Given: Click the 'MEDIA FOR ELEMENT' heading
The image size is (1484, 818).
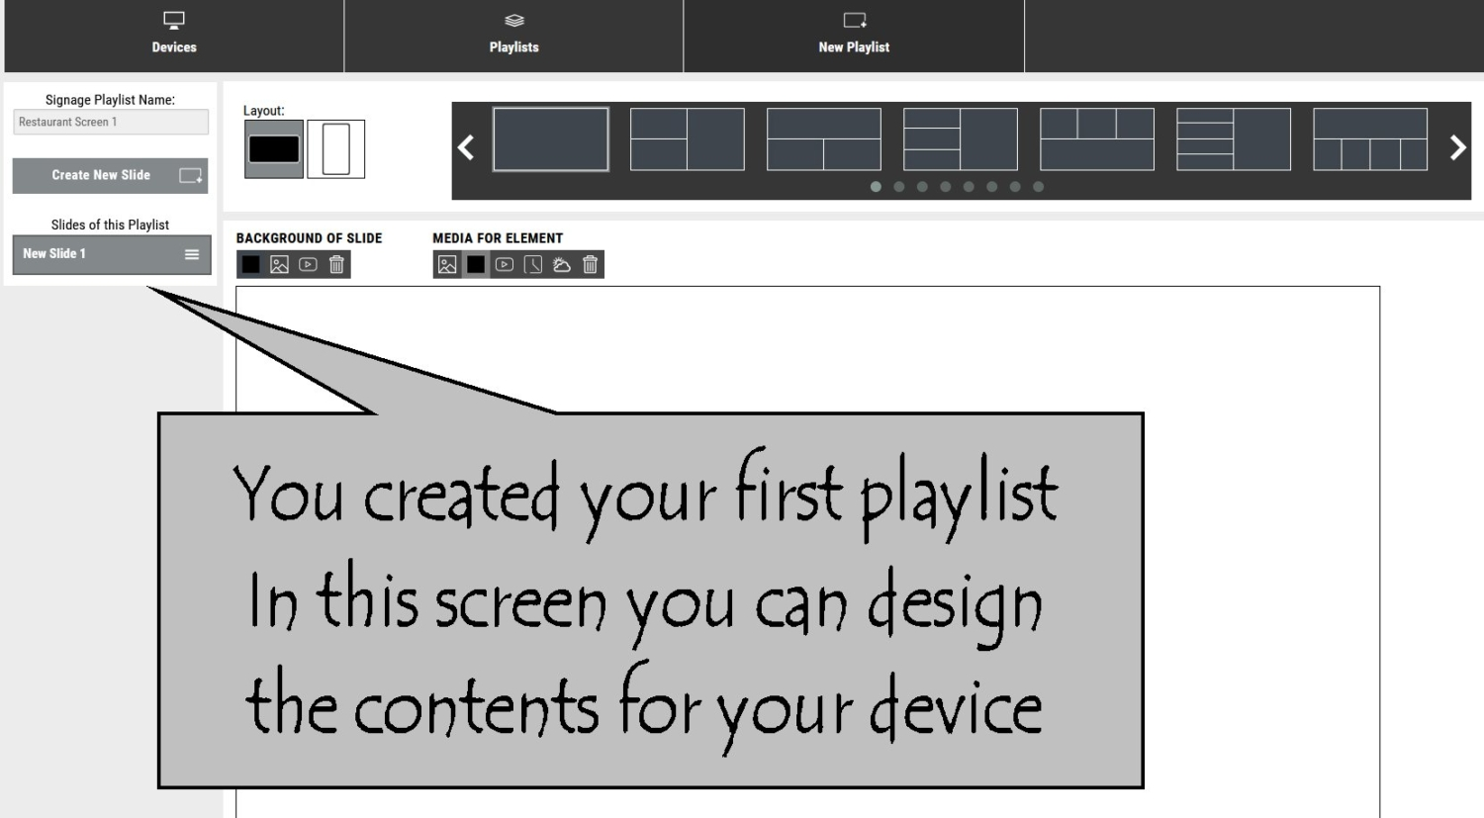Looking at the screenshot, I should pyautogui.click(x=498, y=238).
